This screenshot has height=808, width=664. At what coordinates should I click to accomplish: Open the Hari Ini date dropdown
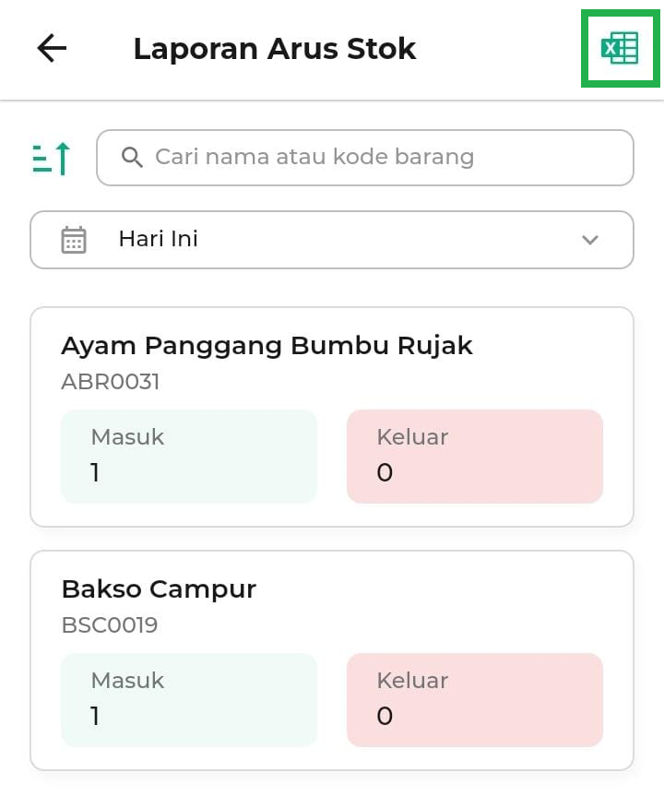332,240
